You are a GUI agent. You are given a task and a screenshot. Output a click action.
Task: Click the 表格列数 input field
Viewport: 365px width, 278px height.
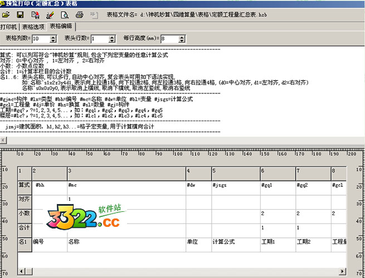tap(41, 39)
